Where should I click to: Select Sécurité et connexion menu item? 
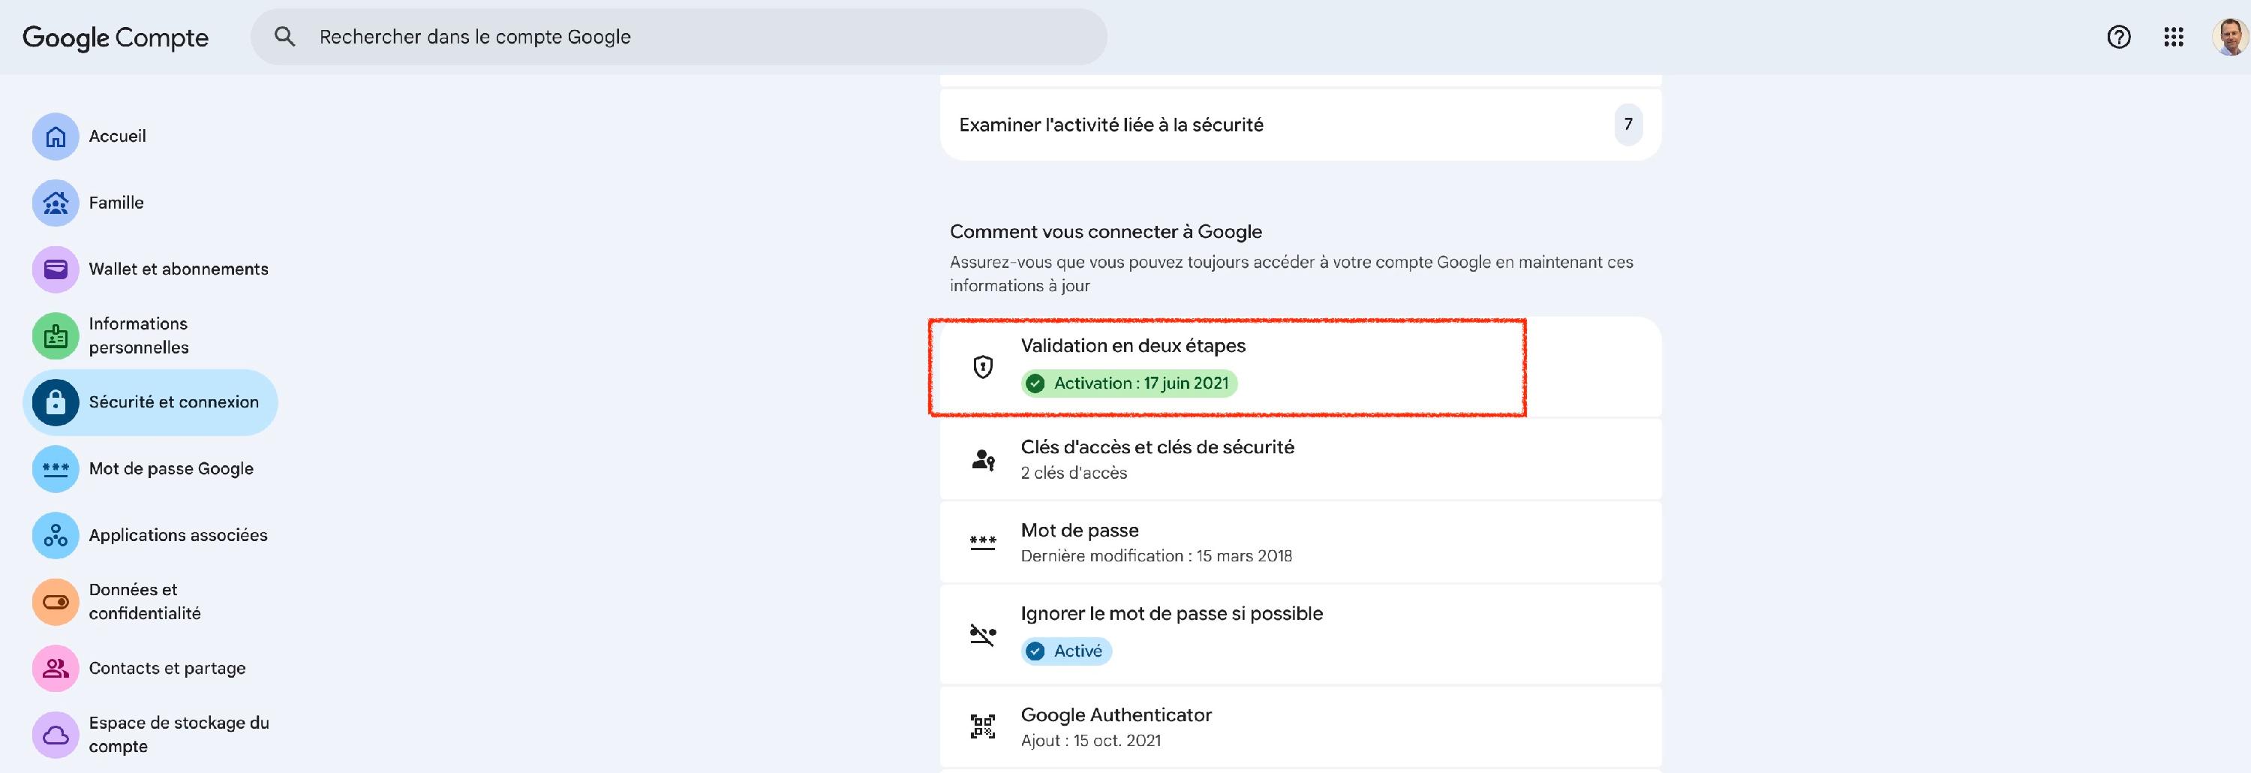tap(150, 402)
